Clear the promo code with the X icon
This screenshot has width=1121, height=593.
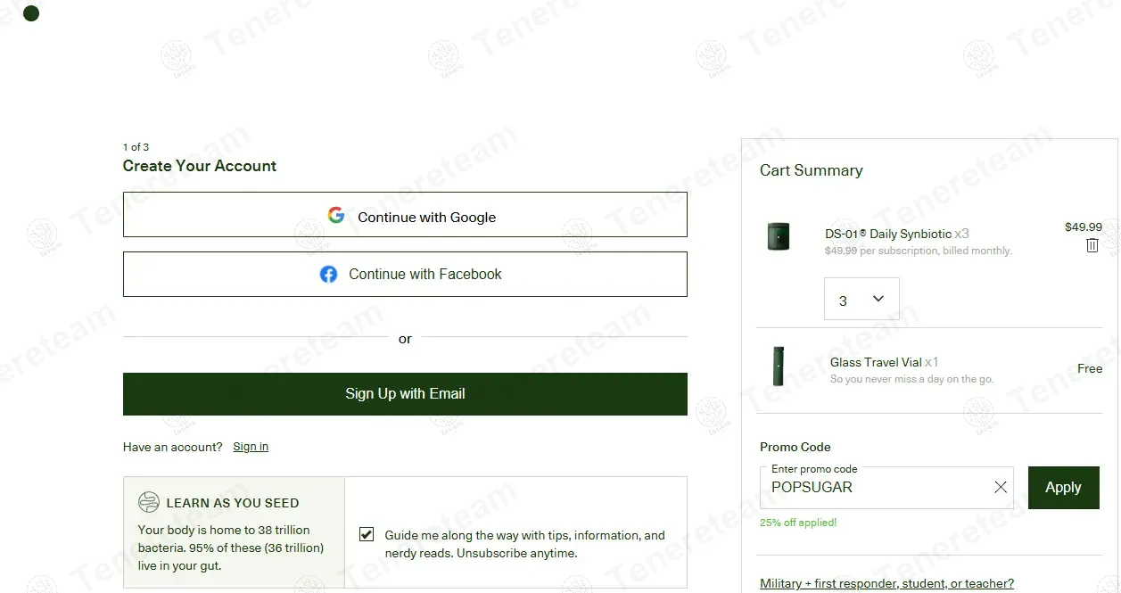click(x=1000, y=487)
